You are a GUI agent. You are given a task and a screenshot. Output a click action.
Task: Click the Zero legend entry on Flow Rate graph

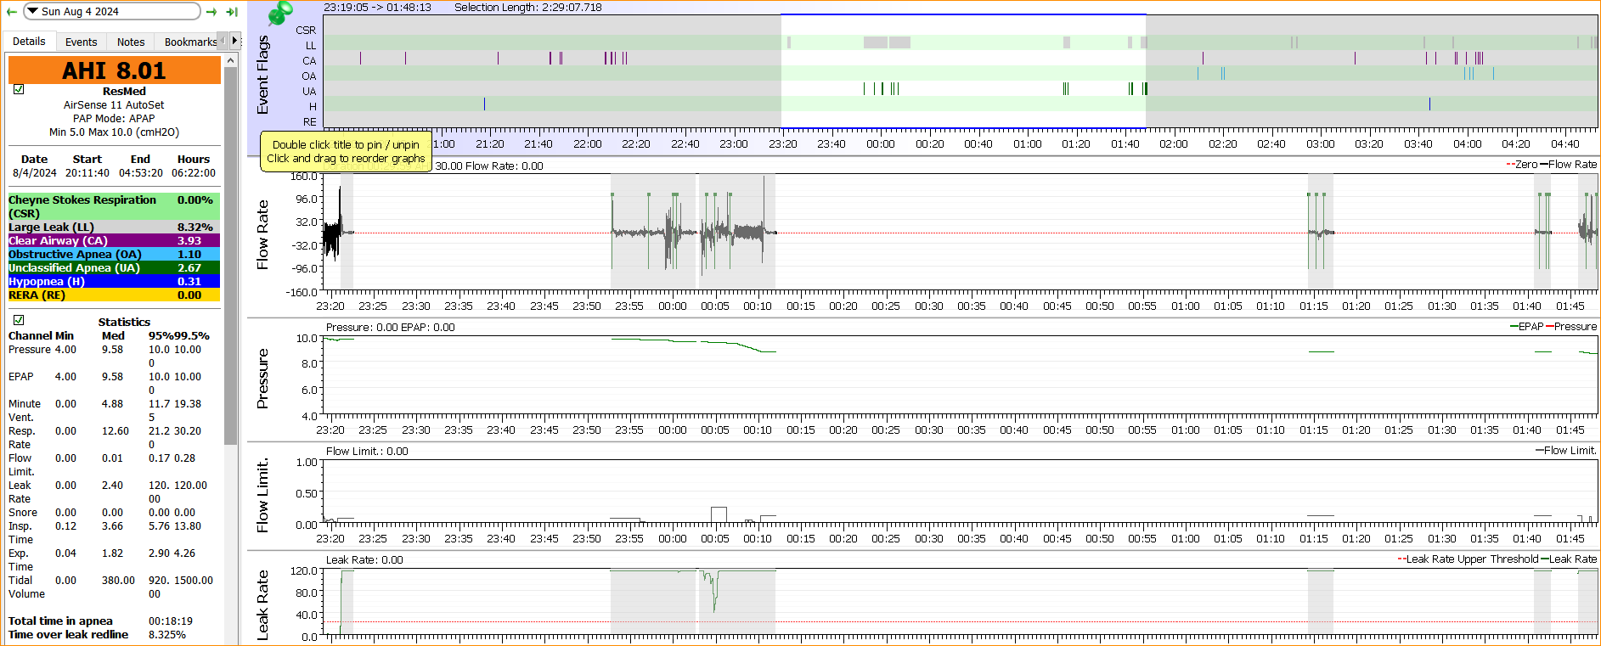click(1522, 165)
